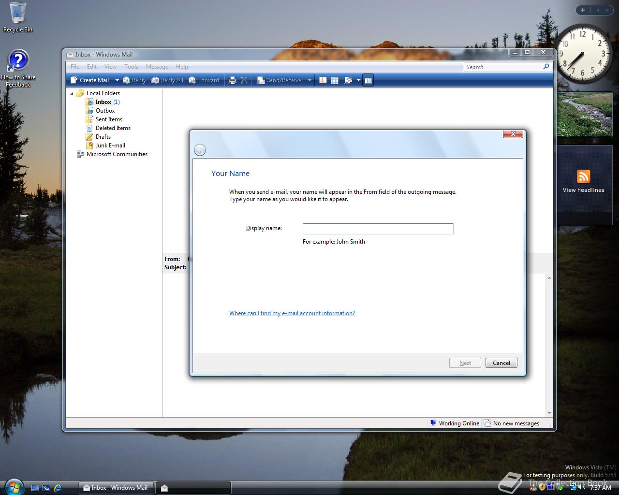Image resolution: width=619 pixels, height=495 pixels.
Task: Open the Create Mail dropdown arrow
Action: pyautogui.click(x=117, y=80)
